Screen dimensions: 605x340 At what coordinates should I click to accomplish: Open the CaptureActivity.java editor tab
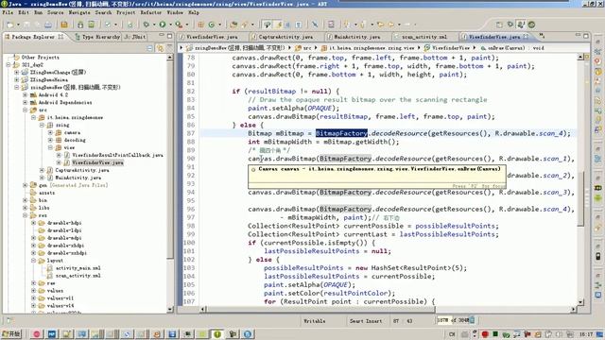pos(282,37)
